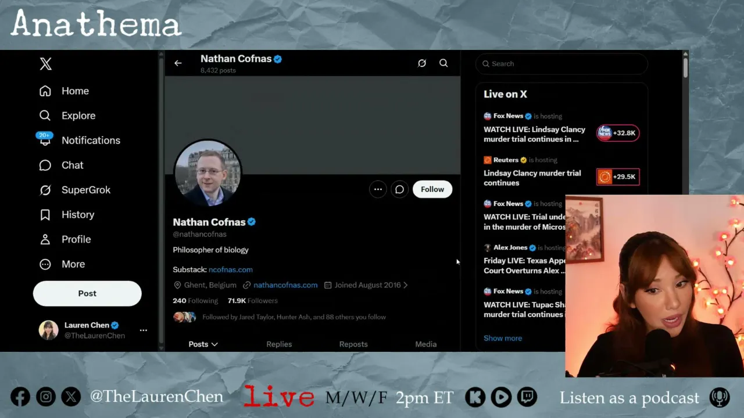Click the Grok icon in profile header
This screenshot has width=744, height=418.
click(x=422, y=63)
